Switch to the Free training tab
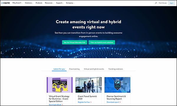The width and height of the screenshot is (177, 106). [74, 69]
